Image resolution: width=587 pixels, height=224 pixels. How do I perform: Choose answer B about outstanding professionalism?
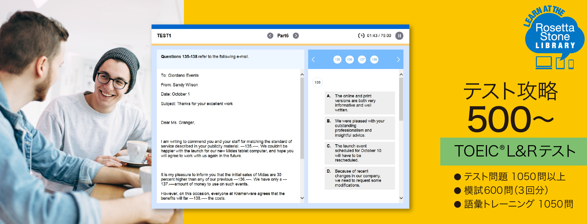click(359, 128)
